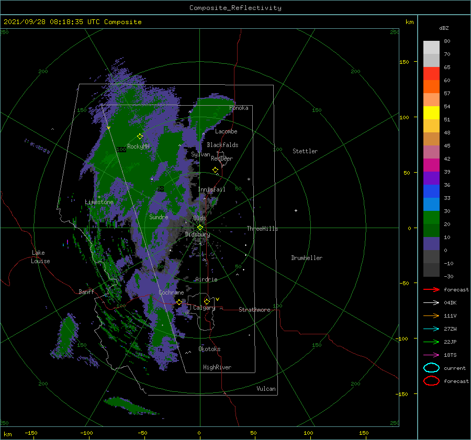Image resolution: width=471 pixels, height=440 pixels.
Task: Click the Sundre label
Action: [159, 217]
